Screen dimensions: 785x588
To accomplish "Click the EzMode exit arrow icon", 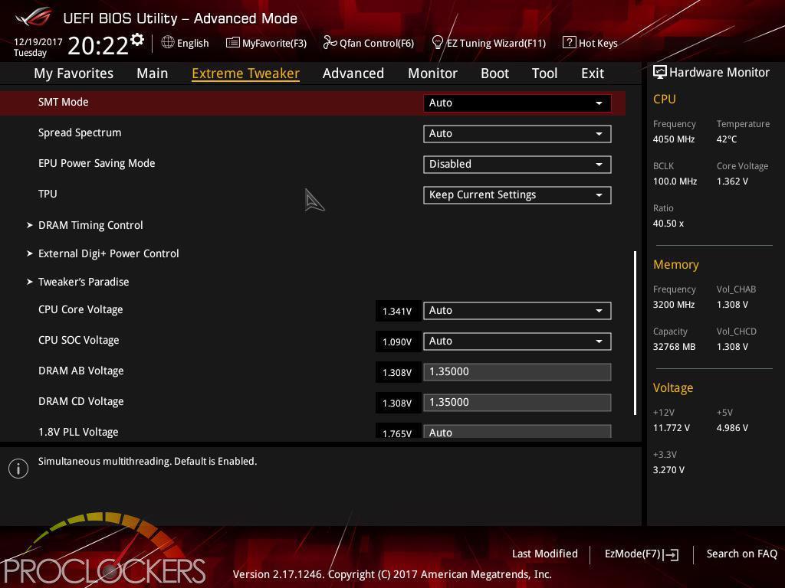I will pos(672,554).
